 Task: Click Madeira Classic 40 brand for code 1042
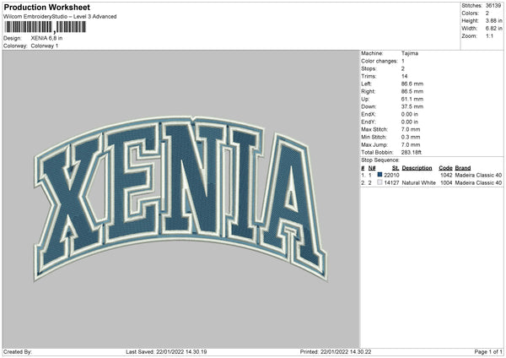coord(478,176)
